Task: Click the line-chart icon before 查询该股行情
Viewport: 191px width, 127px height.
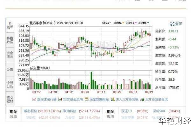Action: [34, 99]
